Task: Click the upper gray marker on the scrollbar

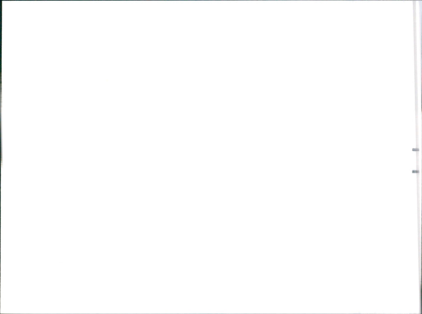Action: 415,150
